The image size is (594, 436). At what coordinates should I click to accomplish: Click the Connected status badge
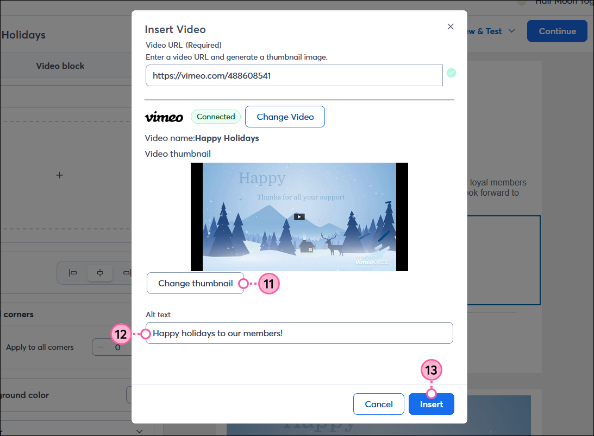(x=215, y=117)
